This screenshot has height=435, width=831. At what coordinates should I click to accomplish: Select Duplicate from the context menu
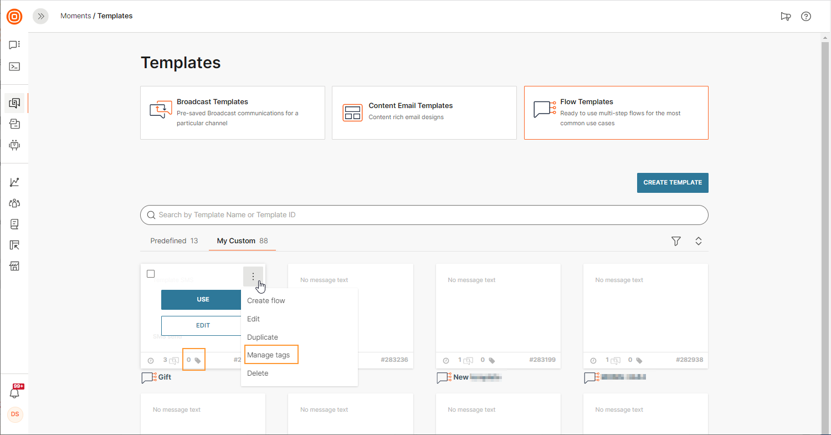point(263,337)
